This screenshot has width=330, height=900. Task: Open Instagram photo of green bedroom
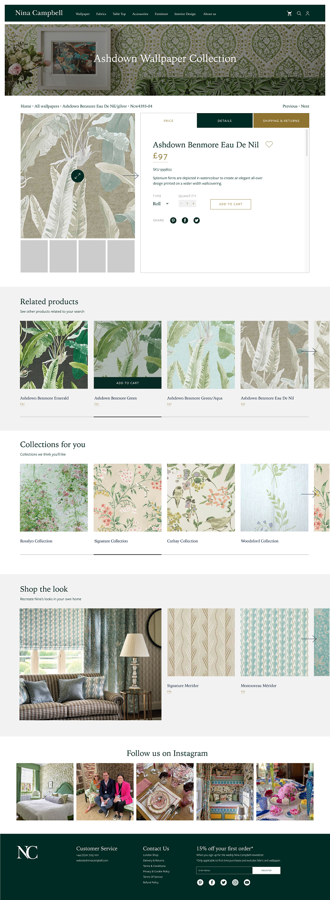coord(45,792)
